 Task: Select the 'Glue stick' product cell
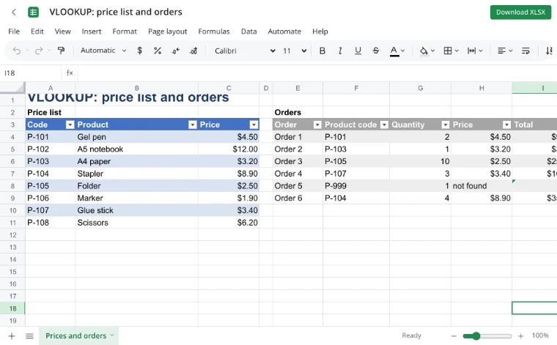[x=137, y=210]
